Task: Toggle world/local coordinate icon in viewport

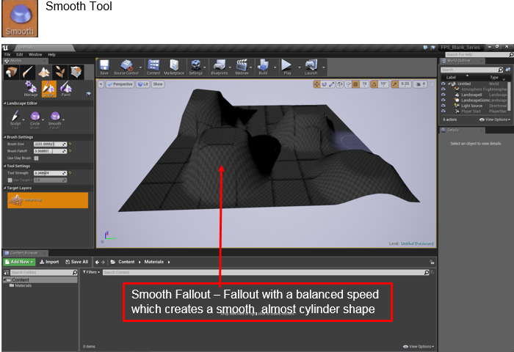Action: (340, 84)
